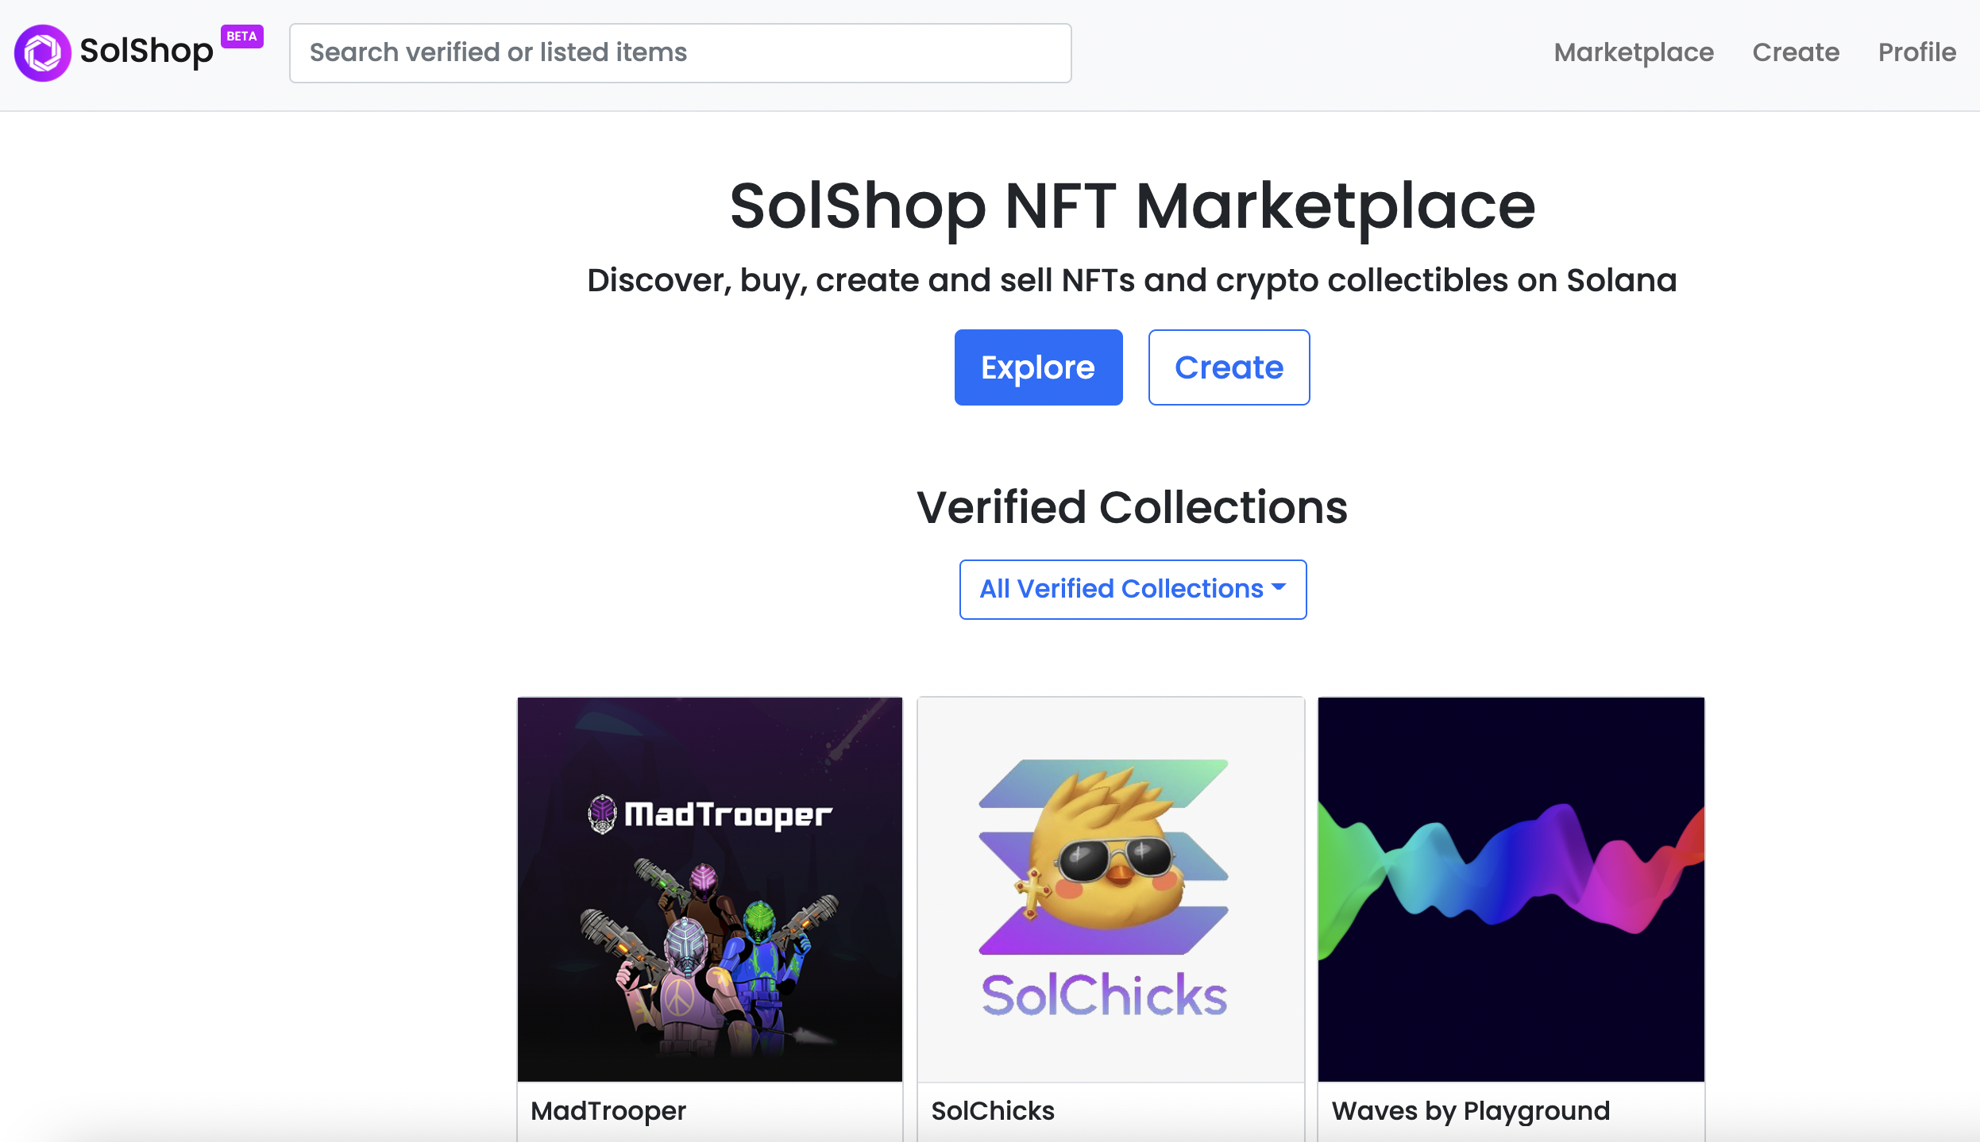Open Marketplace in the top navigation

[x=1634, y=52]
